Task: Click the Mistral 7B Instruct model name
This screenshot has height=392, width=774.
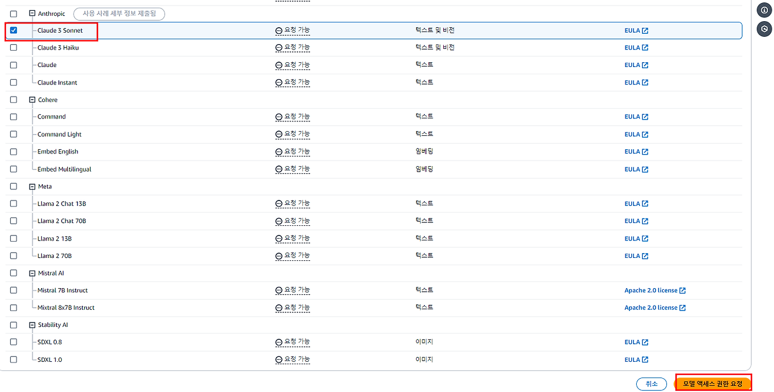Action: [x=62, y=291]
